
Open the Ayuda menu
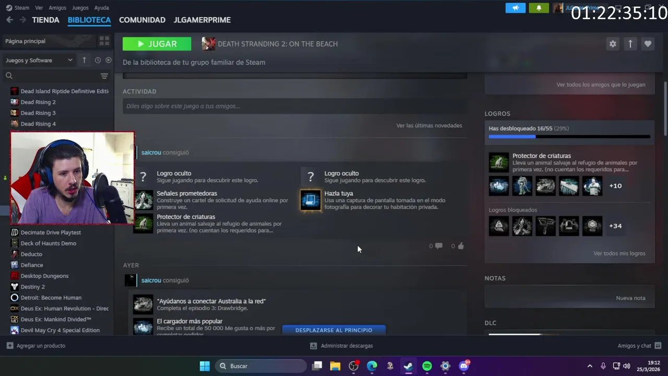tap(101, 8)
